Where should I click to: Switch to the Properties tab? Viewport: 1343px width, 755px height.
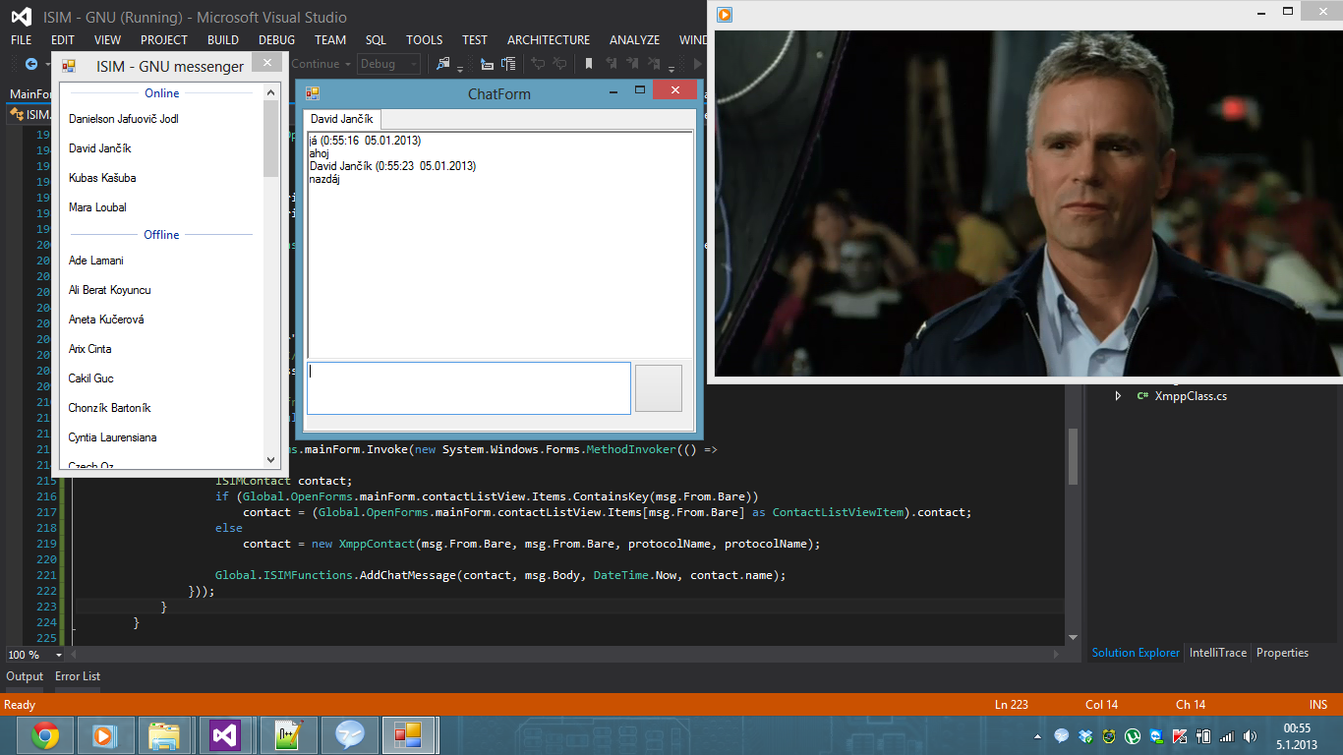1283,653
